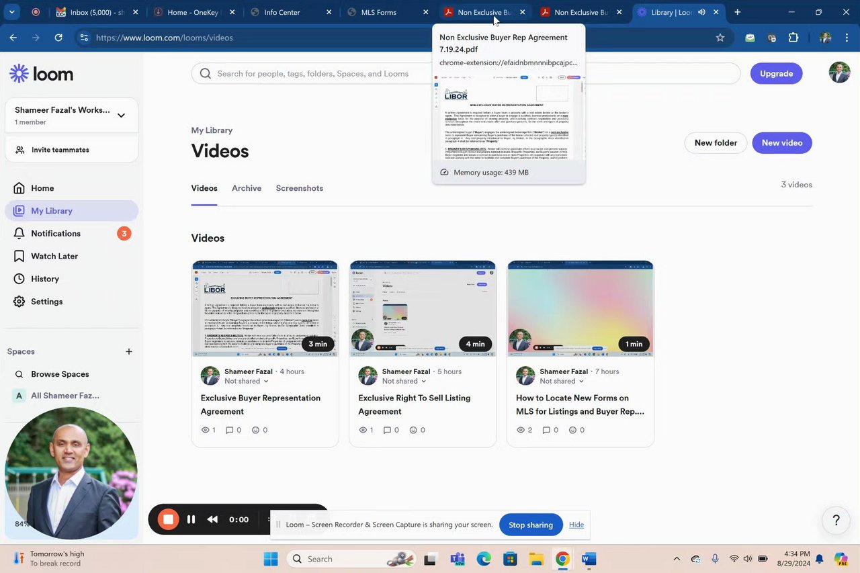Switch to the Archive tab
Viewport: 860px width, 573px height.
click(x=247, y=189)
